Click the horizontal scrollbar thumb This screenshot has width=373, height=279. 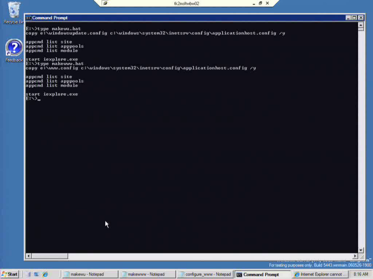click(50, 256)
